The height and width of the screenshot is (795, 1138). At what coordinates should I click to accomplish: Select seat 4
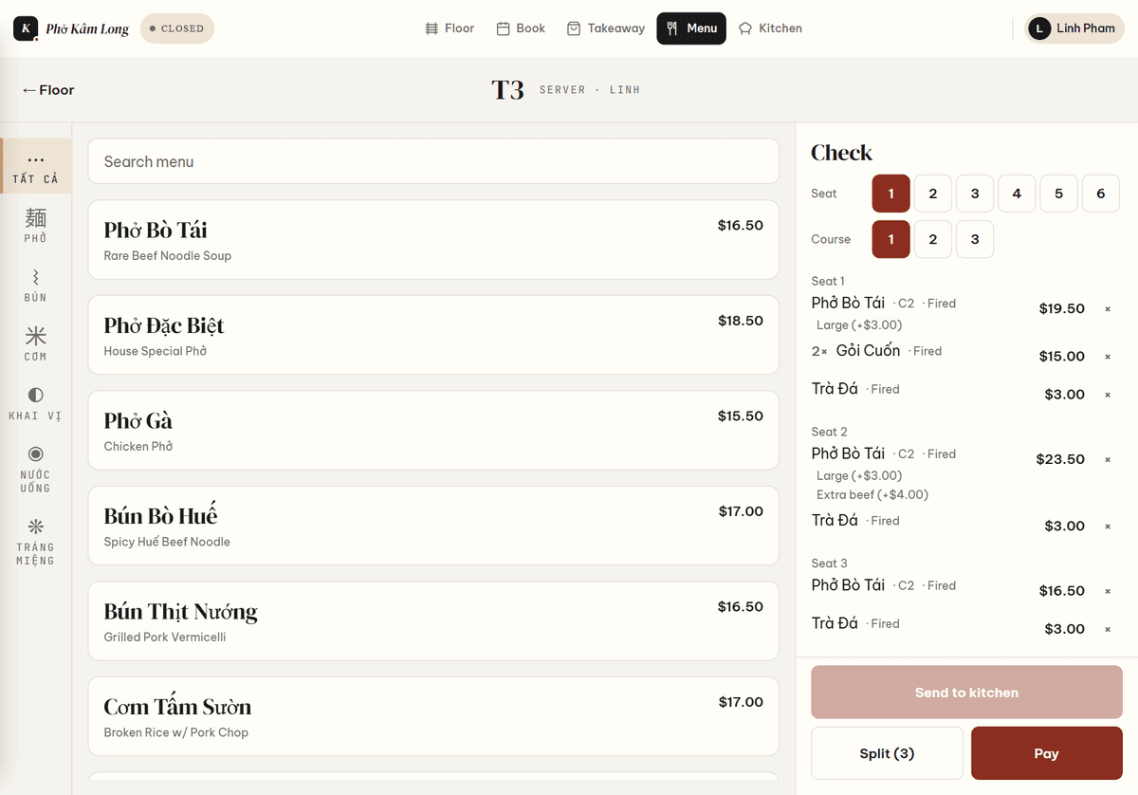coord(1017,194)
